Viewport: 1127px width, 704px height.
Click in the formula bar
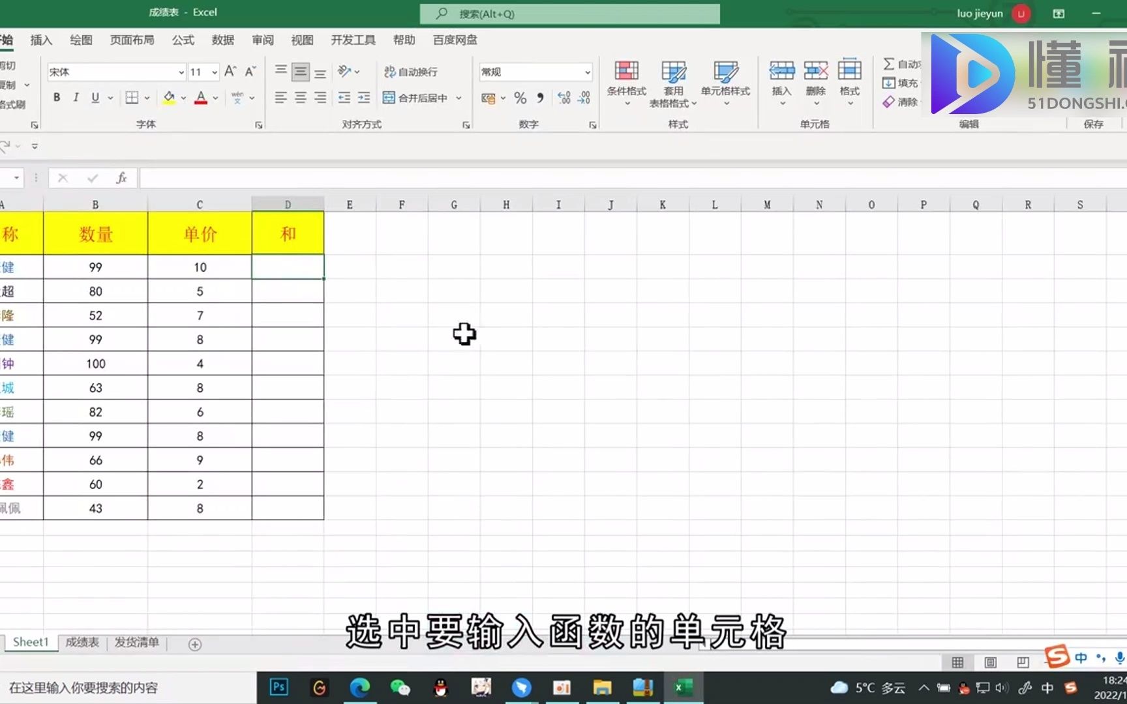pos(633,178)
